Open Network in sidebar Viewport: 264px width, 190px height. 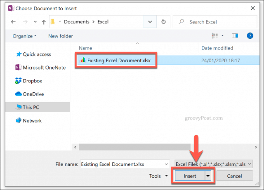[32, 121]
